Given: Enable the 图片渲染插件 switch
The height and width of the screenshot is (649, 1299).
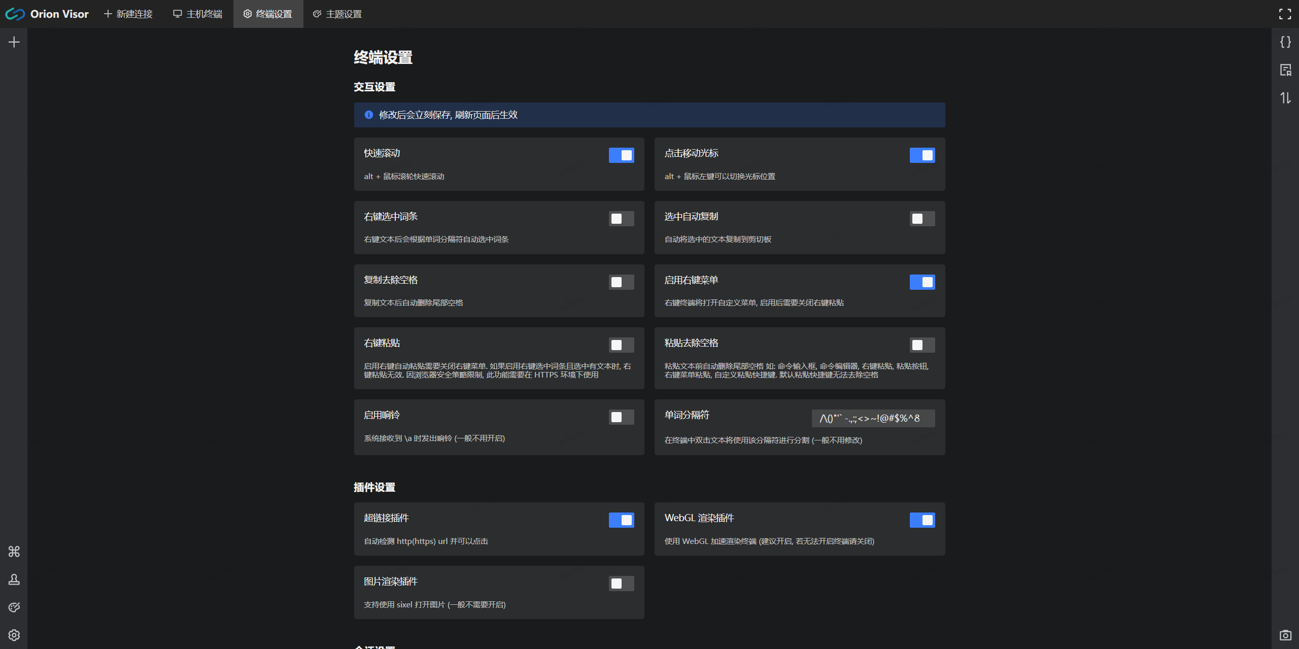Looking at the screenshot, I should pyautogui.click(x=621, y=584).
